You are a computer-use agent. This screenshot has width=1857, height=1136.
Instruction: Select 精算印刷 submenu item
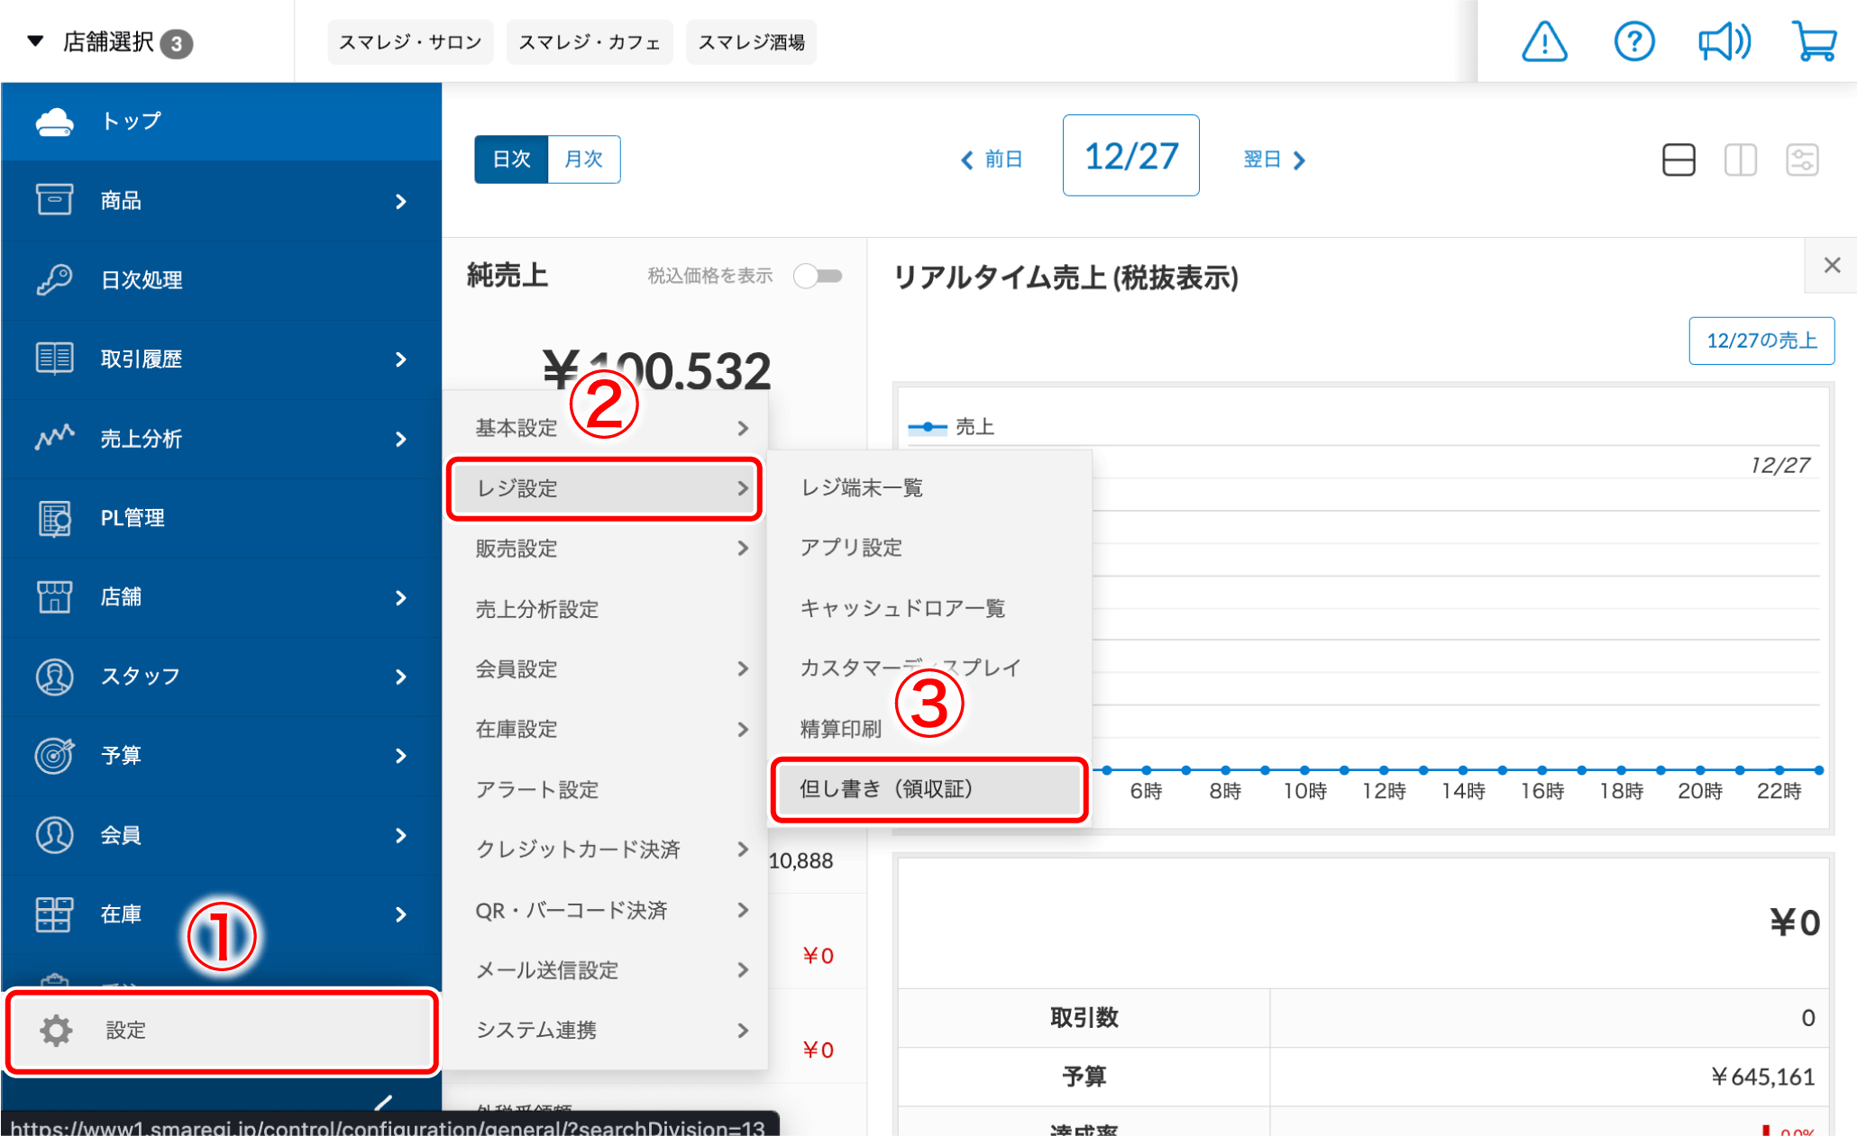coord(929,729)
